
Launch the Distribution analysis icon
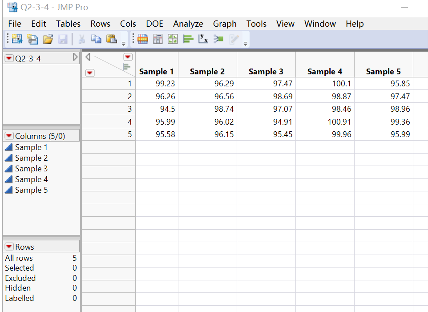pos(188,39)
